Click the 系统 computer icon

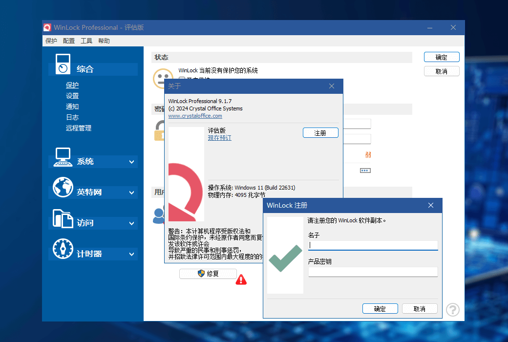63,157
